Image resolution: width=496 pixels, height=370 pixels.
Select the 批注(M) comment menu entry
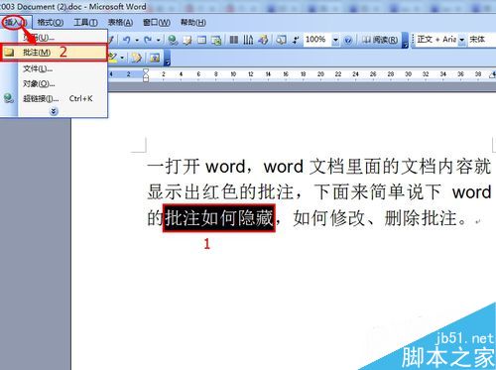click(54, 53)
